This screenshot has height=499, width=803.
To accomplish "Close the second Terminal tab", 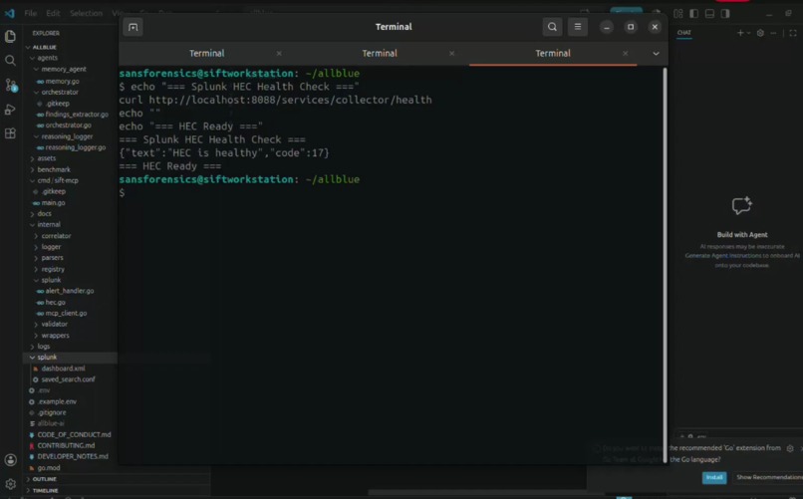I will 451,53.
